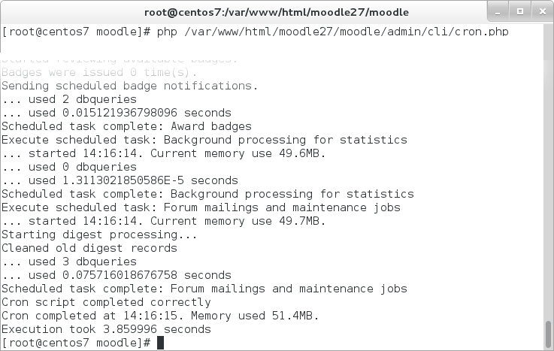
Task: Click the cursor block at bottom prompt
Action: pyautogui.click(x=160, y=343)
